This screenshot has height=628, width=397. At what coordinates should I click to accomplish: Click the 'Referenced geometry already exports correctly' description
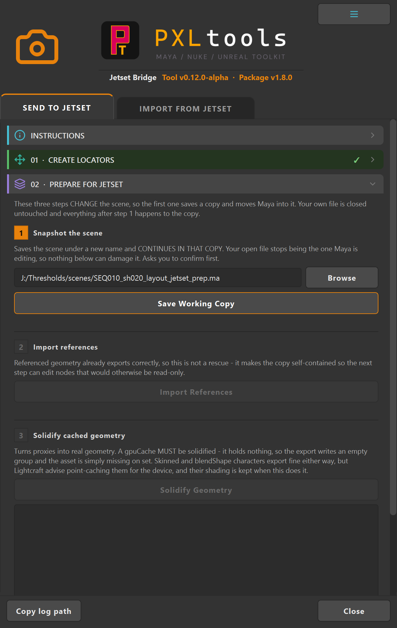tap(193, 368)
